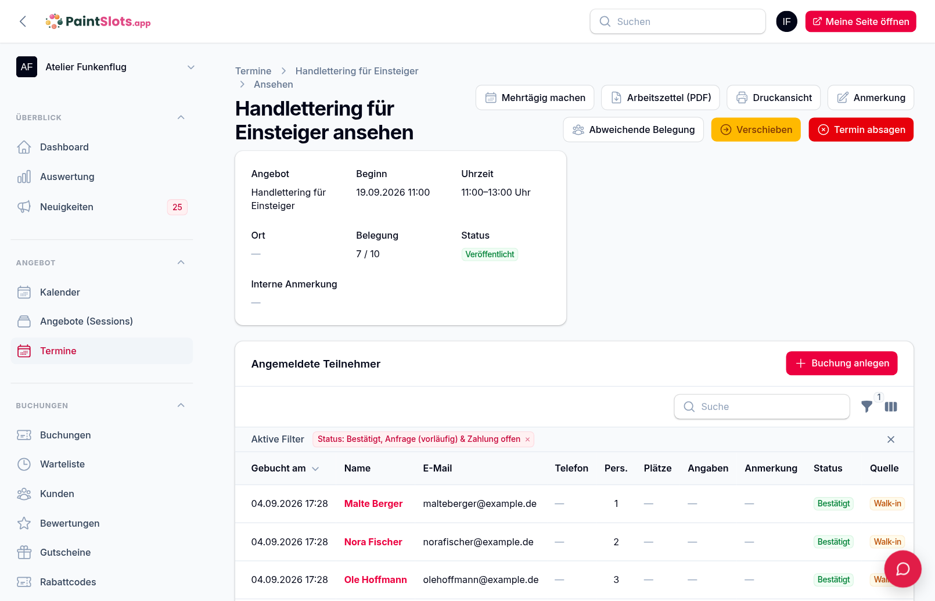Click the Verschieben button
Image resolution: width=935 pixels, height=601 pixels.
(756, 129)
